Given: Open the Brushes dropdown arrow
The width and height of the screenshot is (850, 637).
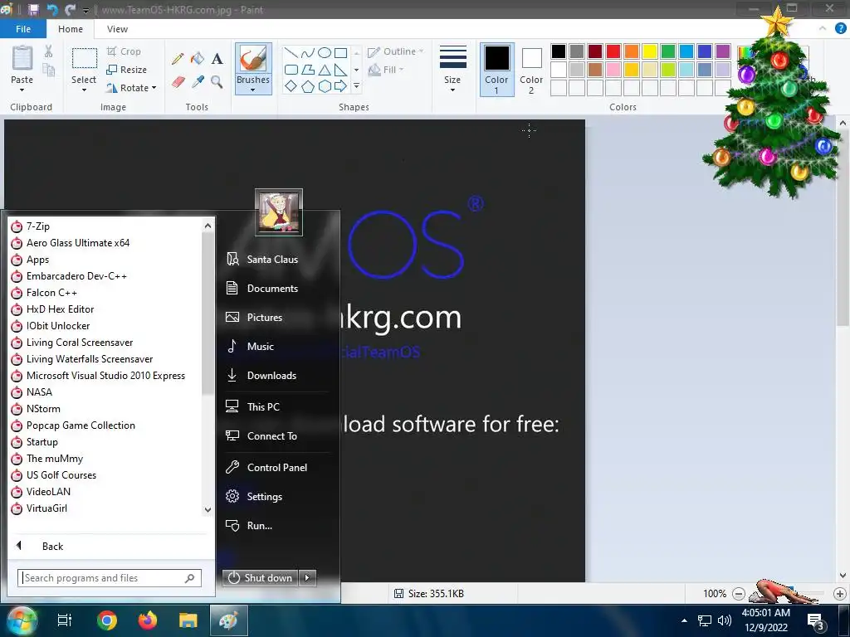Looking at the screenshot, I should (253, 90).
